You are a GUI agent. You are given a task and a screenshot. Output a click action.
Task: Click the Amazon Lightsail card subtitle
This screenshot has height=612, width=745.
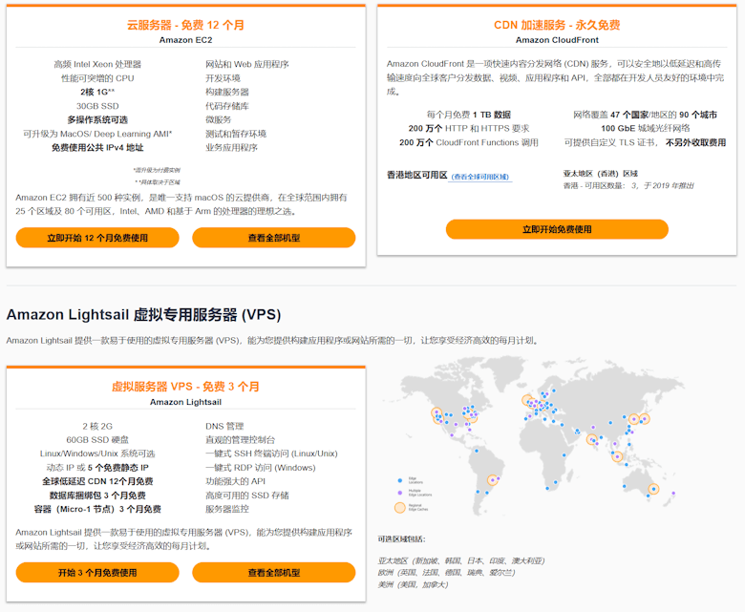[x=186, y=402]
